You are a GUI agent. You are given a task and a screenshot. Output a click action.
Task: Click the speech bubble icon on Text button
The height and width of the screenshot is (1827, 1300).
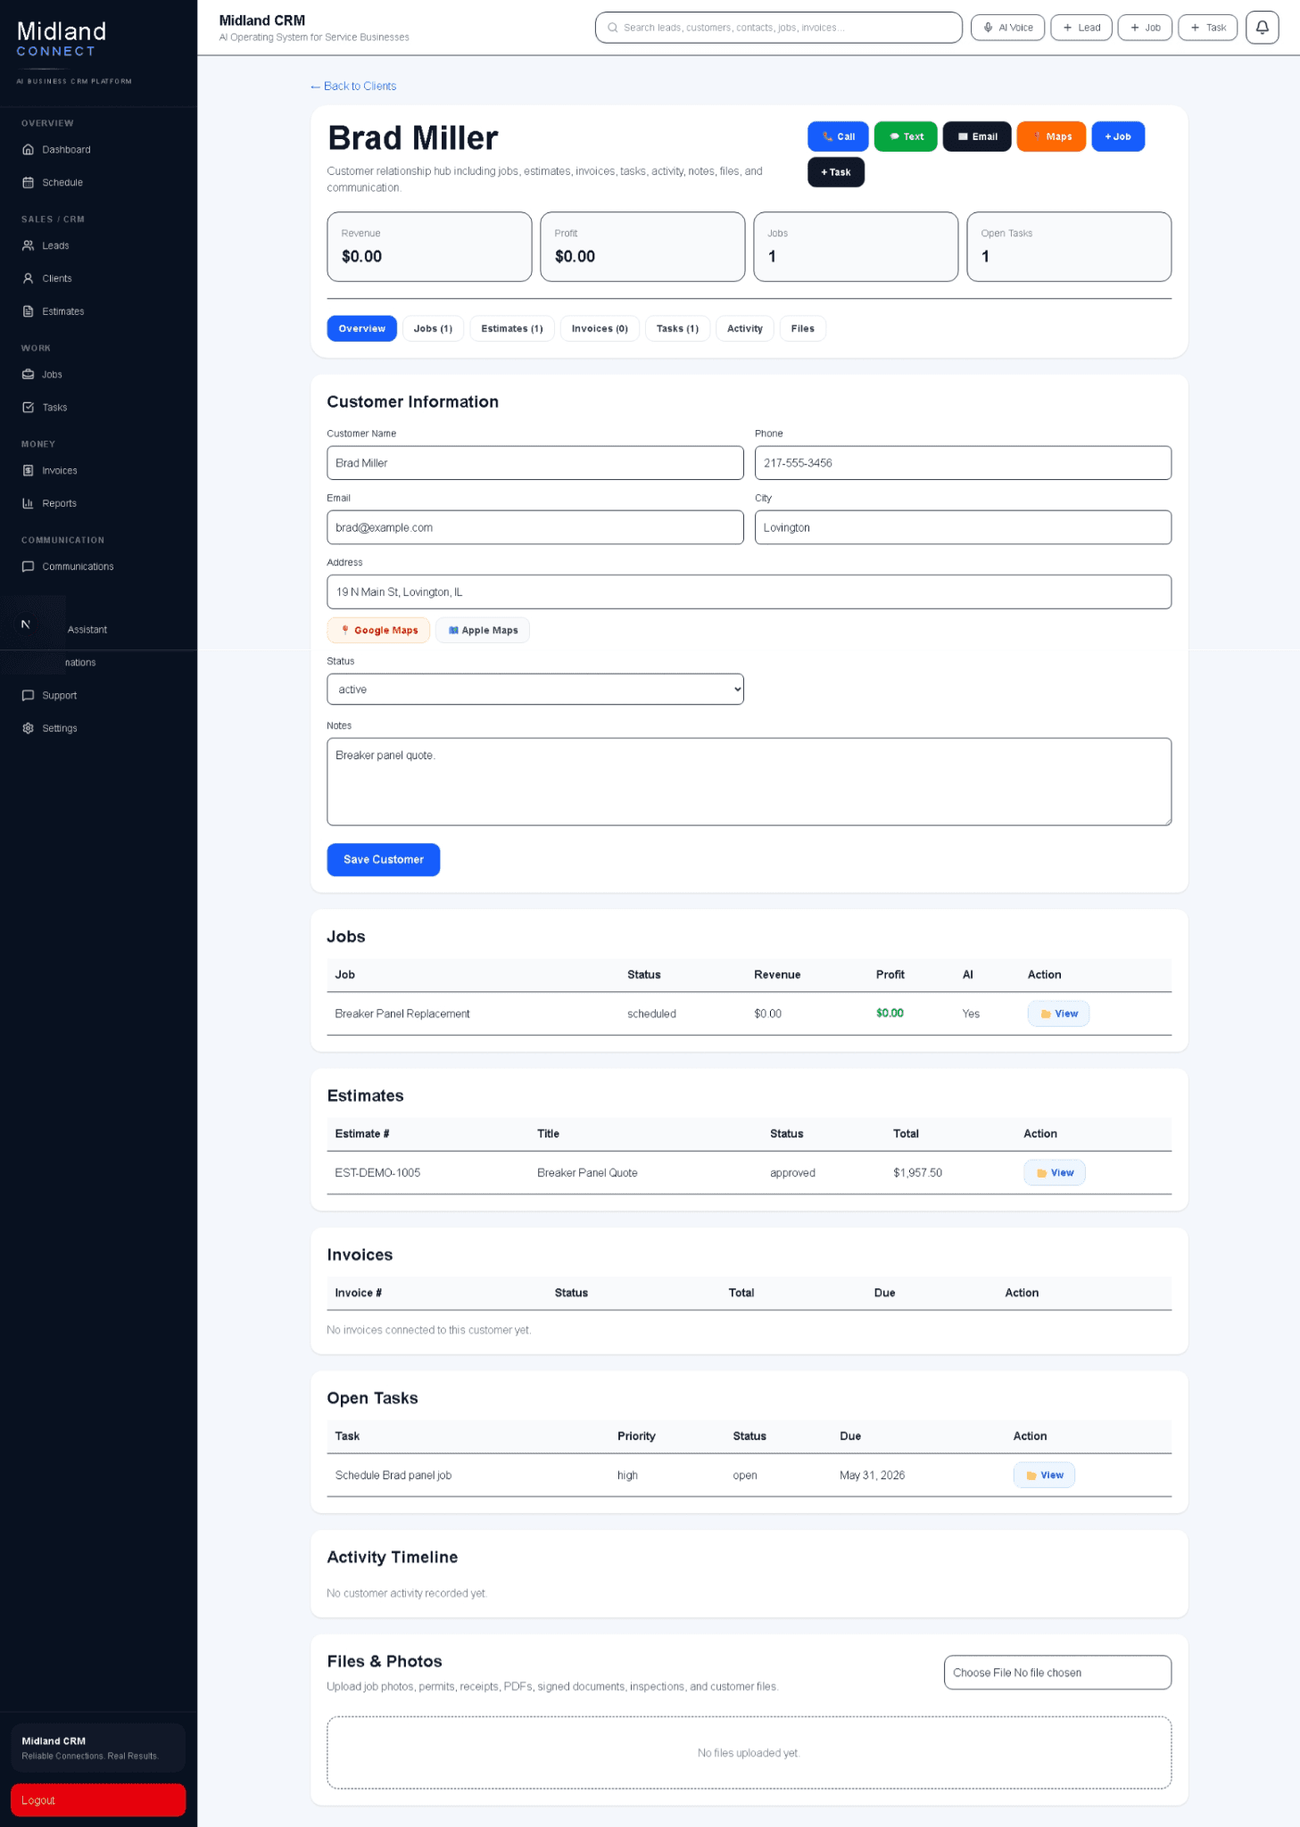coord(894,136)
